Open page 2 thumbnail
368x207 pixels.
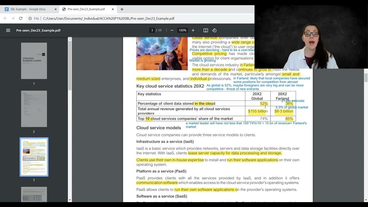coord(34,109)
